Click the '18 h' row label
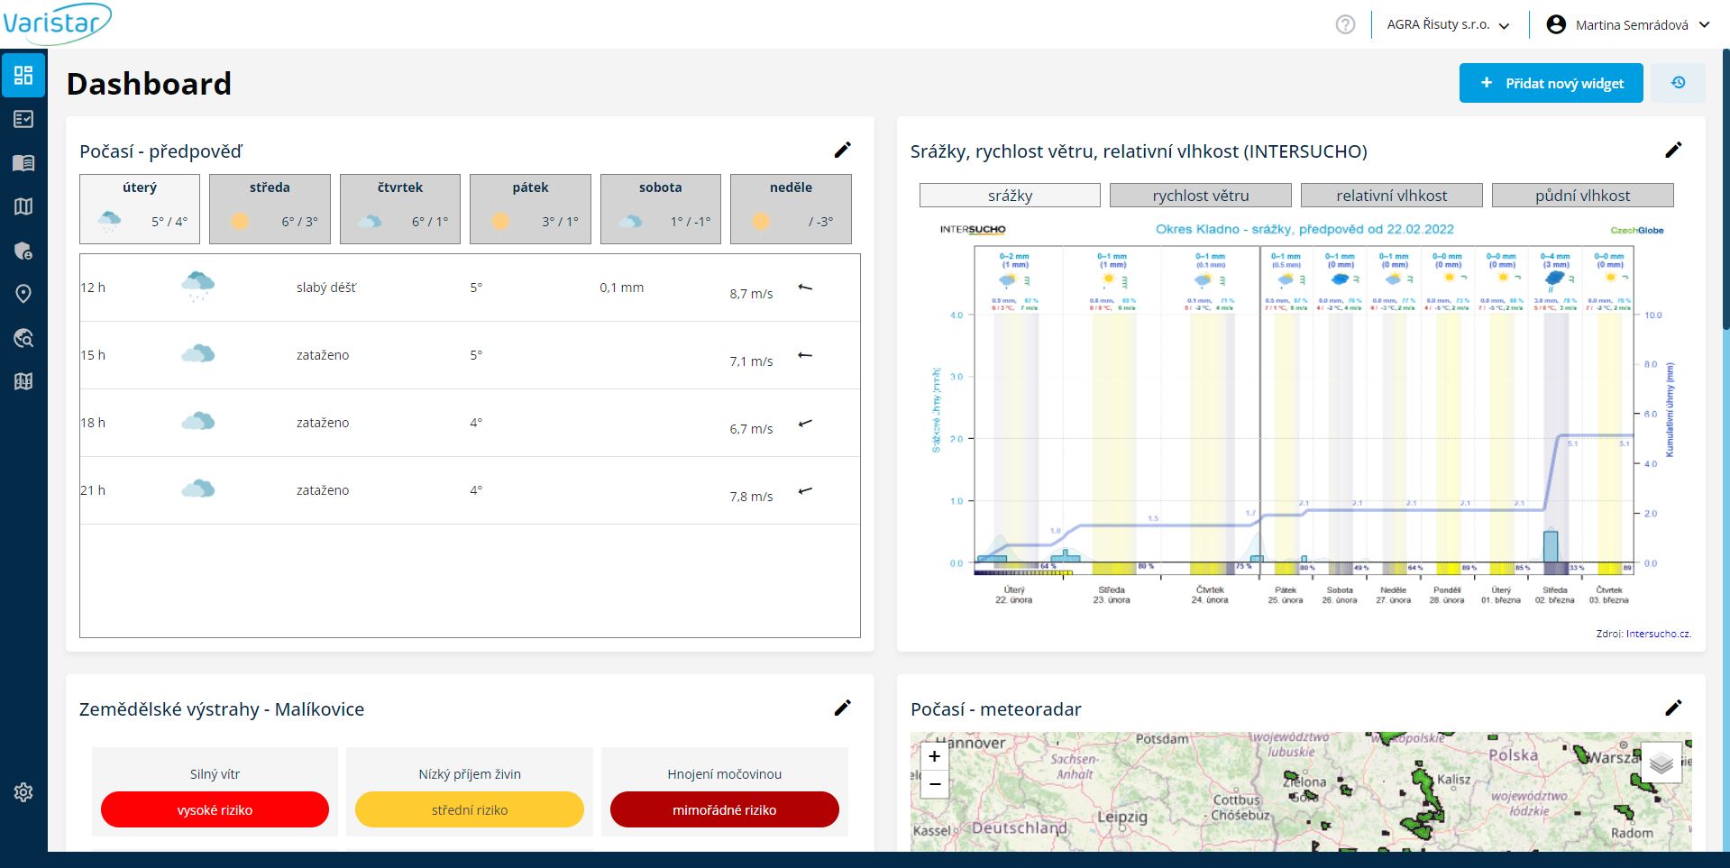The image size is (1730, 868). (93, 423)
